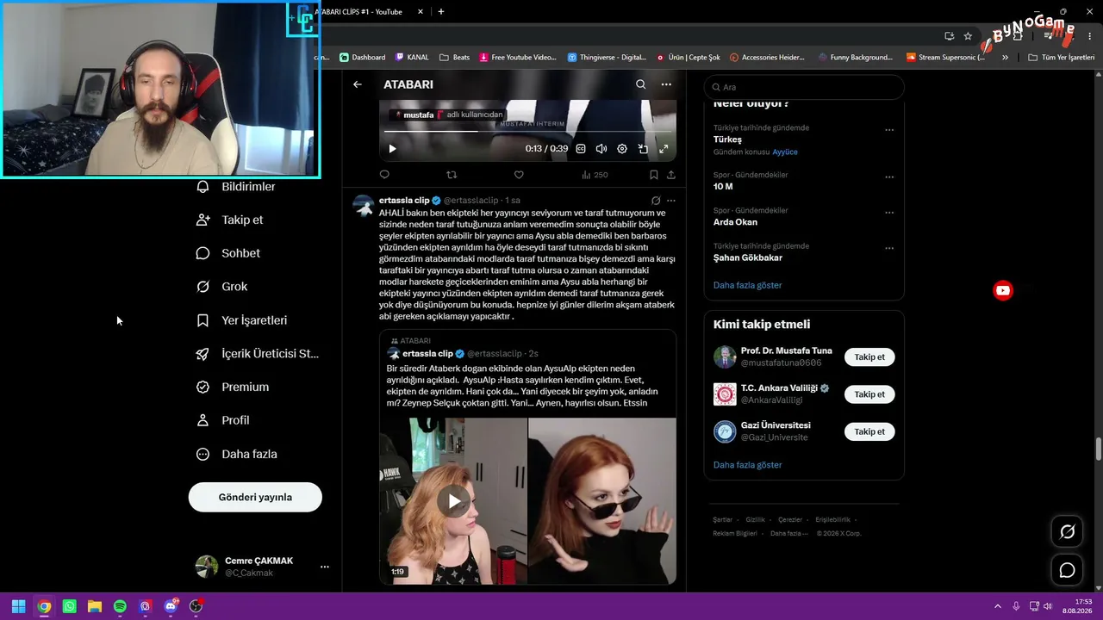Follow T.C. Ankara Valiliği
Screen dimensions: 1103x620
click(869, 394)
